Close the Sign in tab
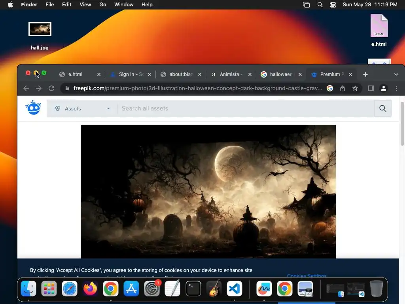The height and width of the screenshot is (304, 405). [x=149, y=74]
